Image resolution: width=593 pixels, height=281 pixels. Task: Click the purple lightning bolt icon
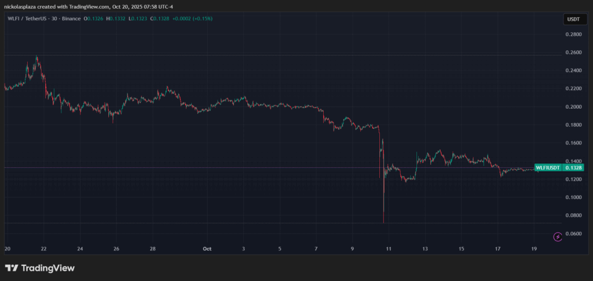coord(558,236)
